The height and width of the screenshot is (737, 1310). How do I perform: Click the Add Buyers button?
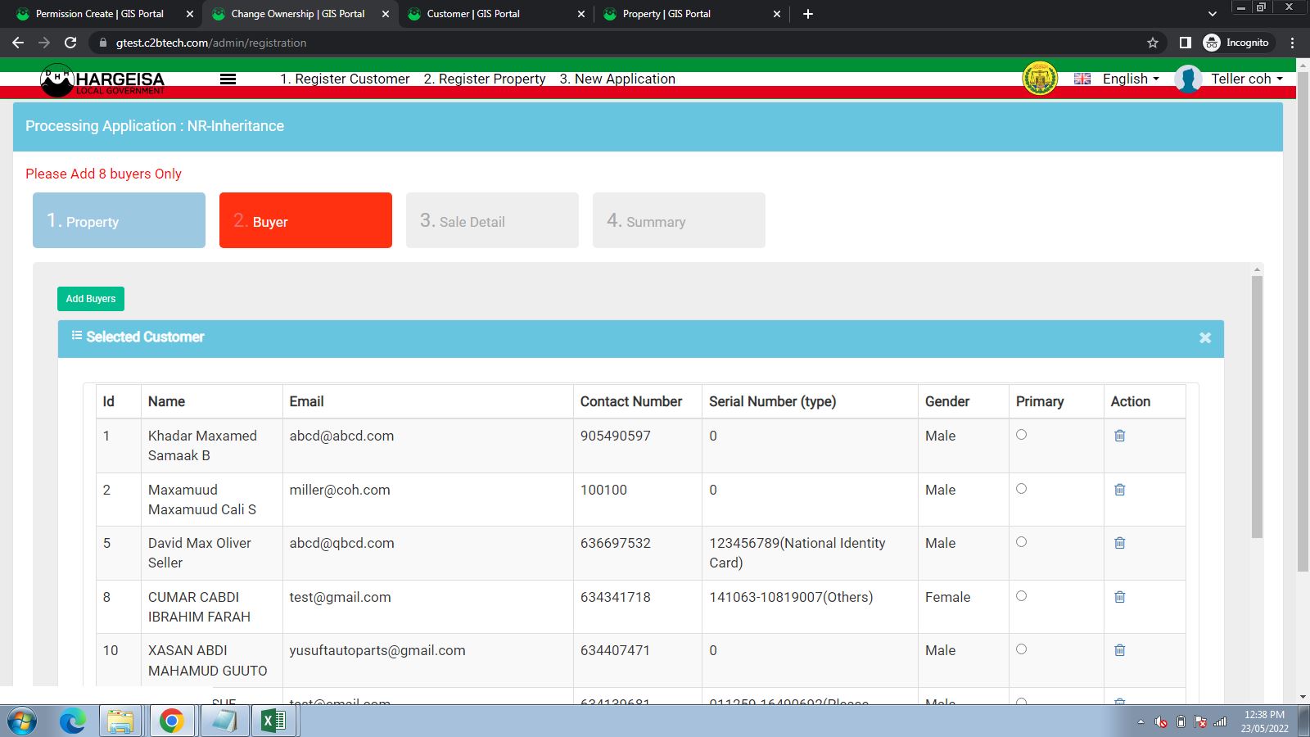[91, 299]
